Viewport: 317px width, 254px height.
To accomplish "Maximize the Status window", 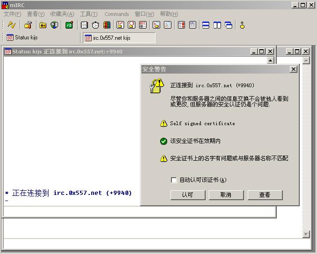I will click(x=261, y=52).
